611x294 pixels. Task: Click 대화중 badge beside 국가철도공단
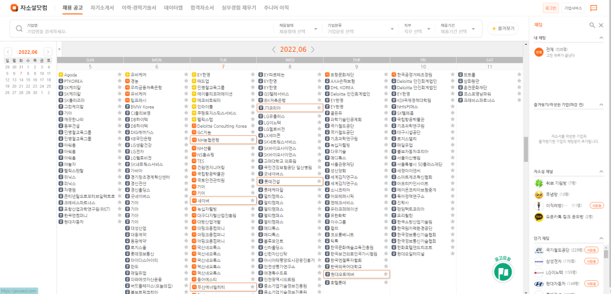(591, 250)
